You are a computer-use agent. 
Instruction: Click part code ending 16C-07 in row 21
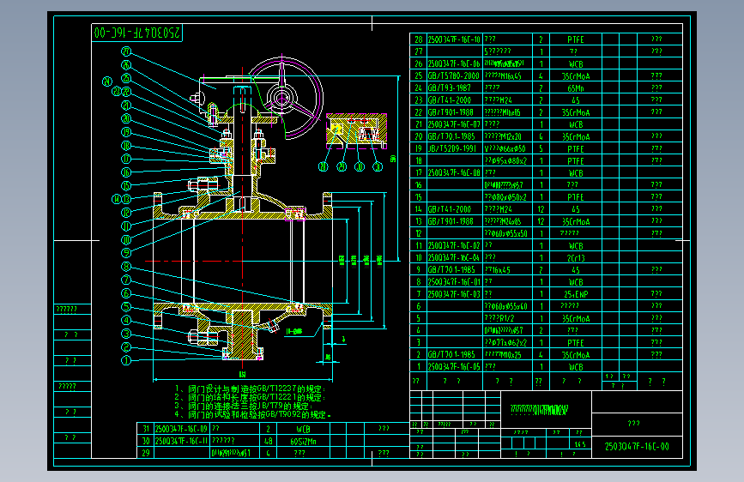455,124
